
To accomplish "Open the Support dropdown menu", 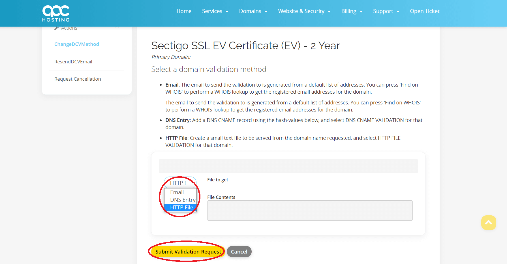I will 386,11.
